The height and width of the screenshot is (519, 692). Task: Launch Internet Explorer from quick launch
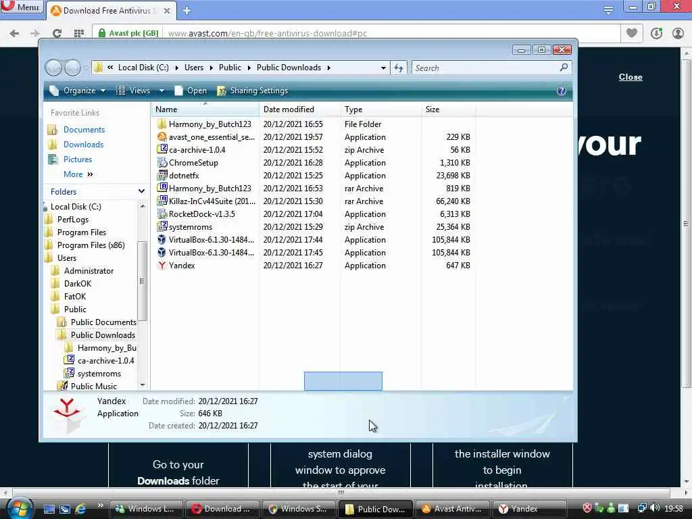[x=80, y=509]
